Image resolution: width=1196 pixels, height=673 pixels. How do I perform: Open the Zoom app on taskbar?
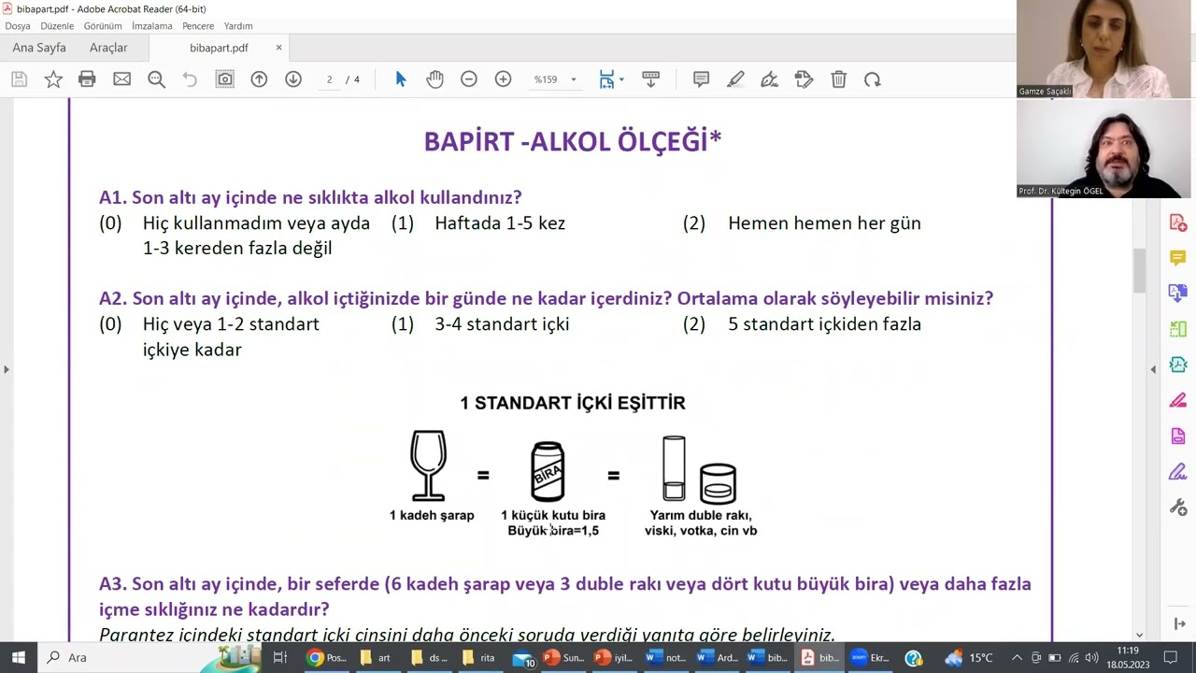pyautogui.click(x=869, y=658)
